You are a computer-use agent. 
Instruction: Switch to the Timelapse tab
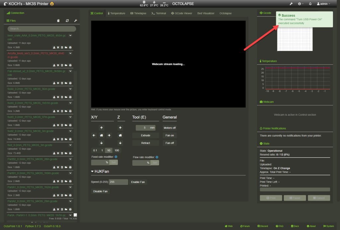(138, 13)
